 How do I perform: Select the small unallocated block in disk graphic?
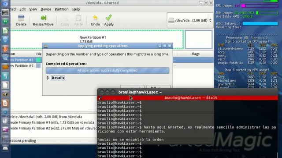coord(199,39)
